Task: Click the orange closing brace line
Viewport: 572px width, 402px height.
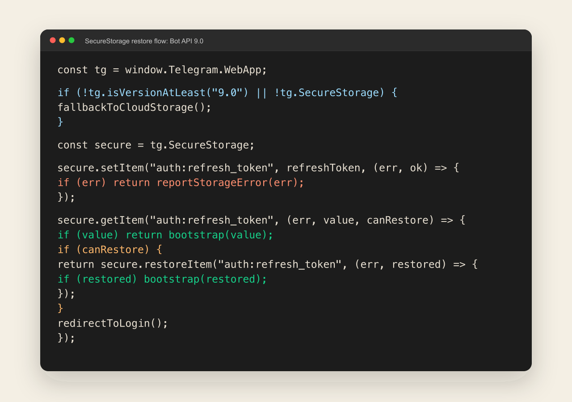Action: (60, 308)
